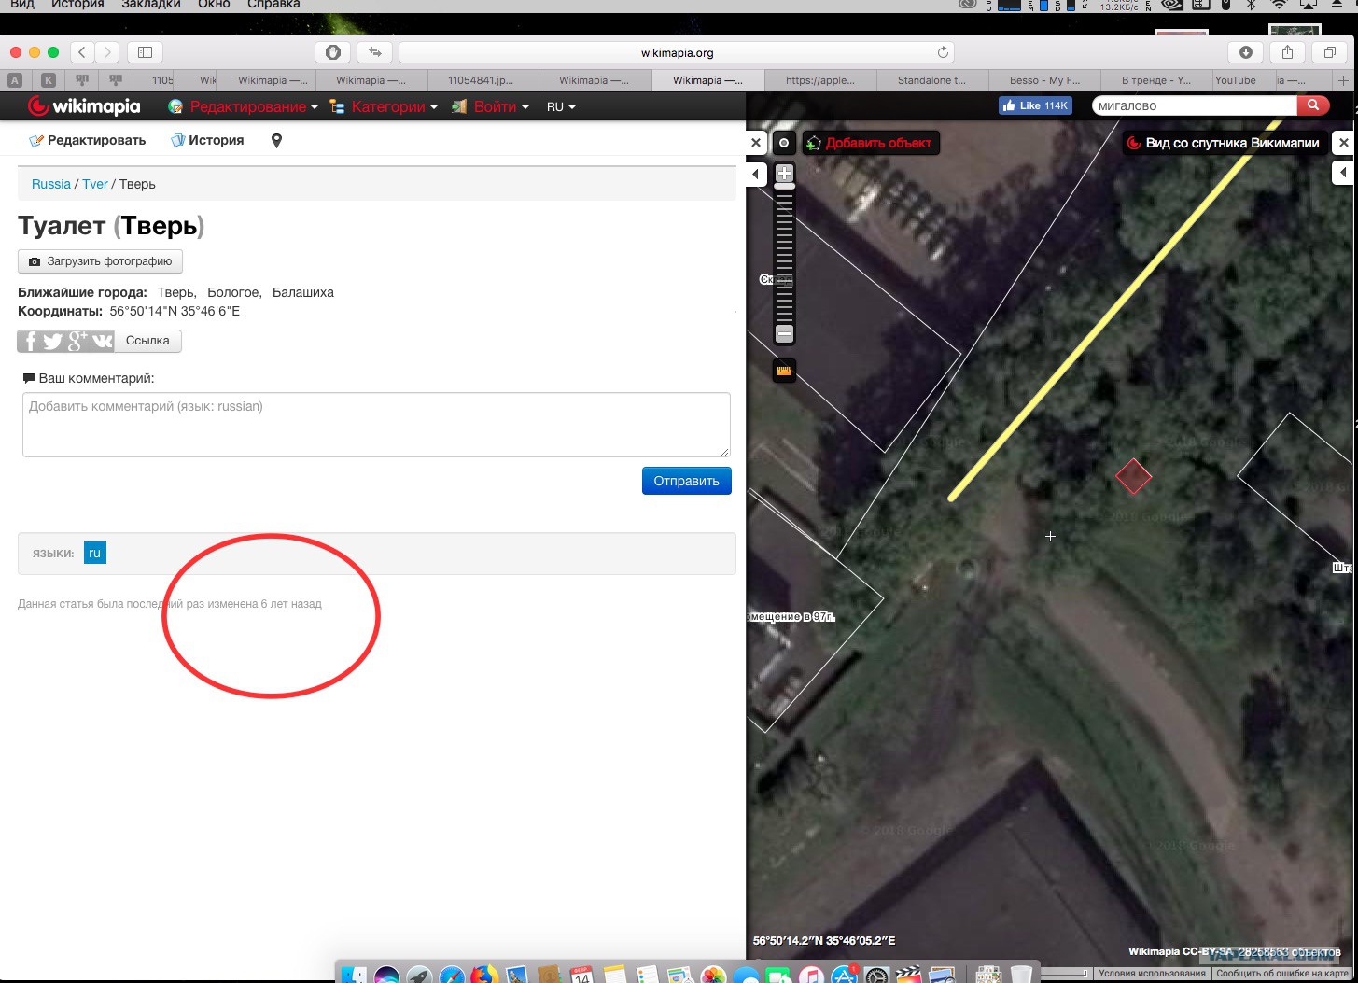Open the История history link
Image resolution: width=1358 pixels, height=983 pixels.
point(207,140)
